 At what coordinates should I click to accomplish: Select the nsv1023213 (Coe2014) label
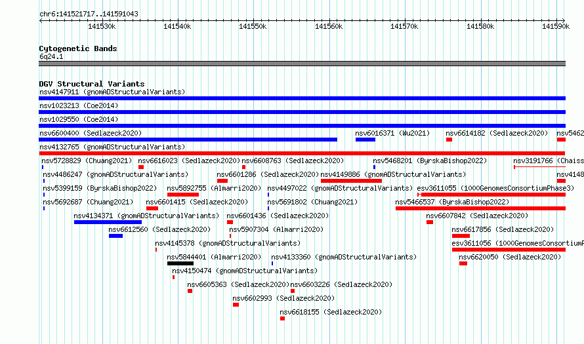click(79, 105)
